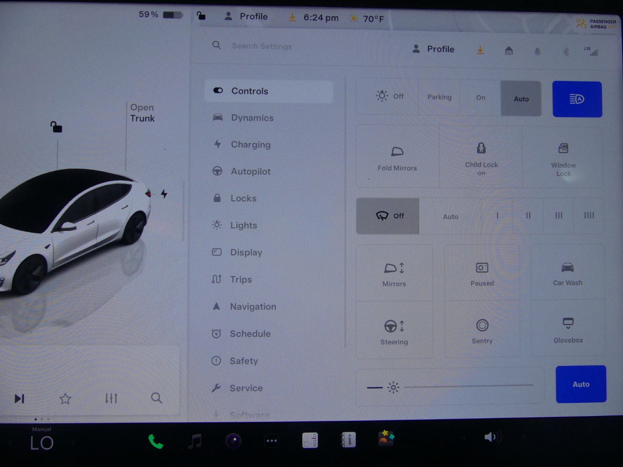Open the Charging settings section
The height and width of the screenshot is (467, 623).
pyautogui.click(x=250, y=145)
